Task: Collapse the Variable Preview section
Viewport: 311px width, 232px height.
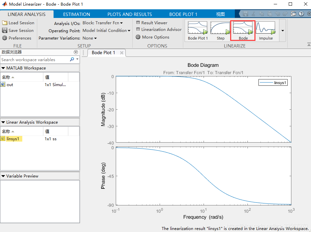Action: [x=3, y=176]
